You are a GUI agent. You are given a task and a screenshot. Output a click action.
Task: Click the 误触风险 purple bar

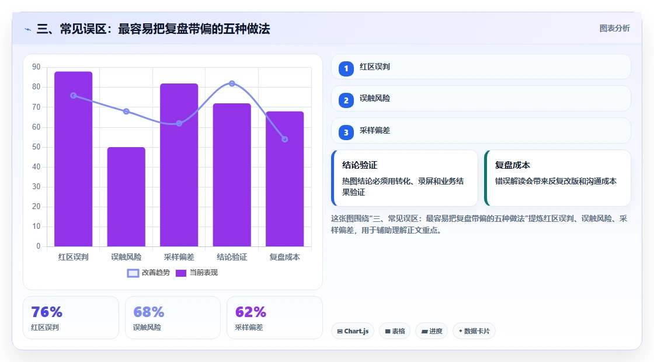click(126, 196)
